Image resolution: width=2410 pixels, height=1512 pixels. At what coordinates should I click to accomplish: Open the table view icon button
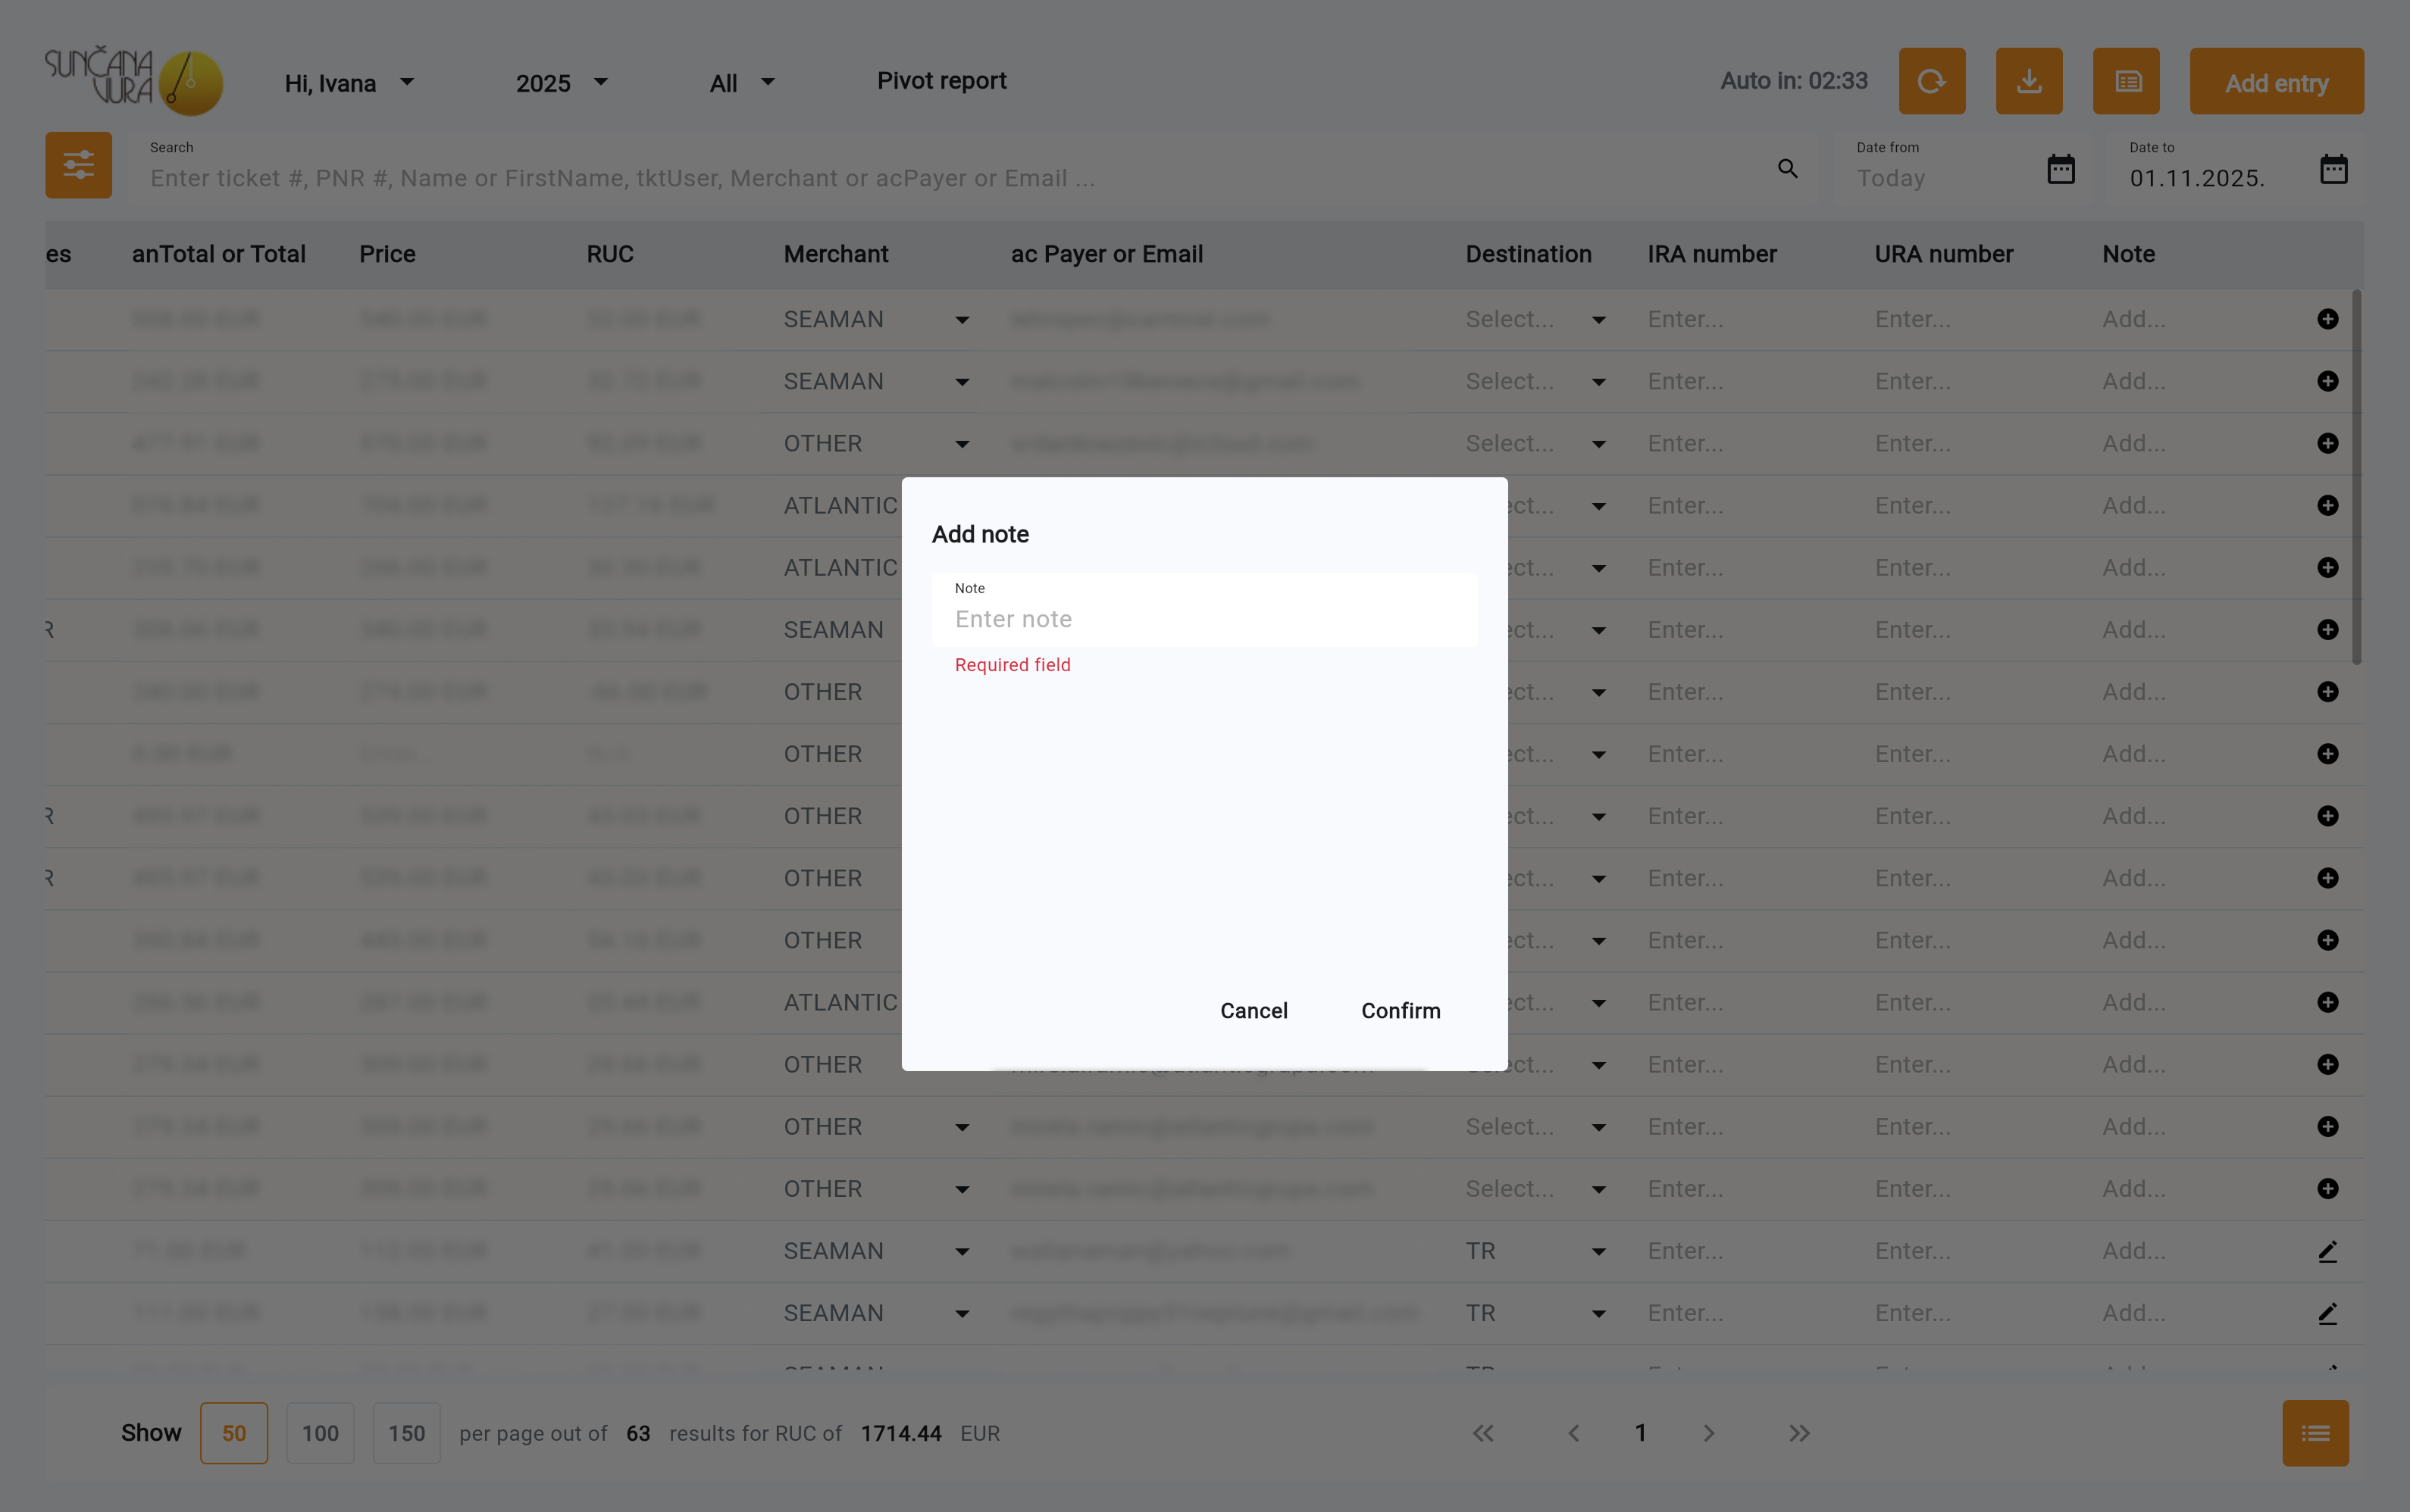click(2126, 81)
